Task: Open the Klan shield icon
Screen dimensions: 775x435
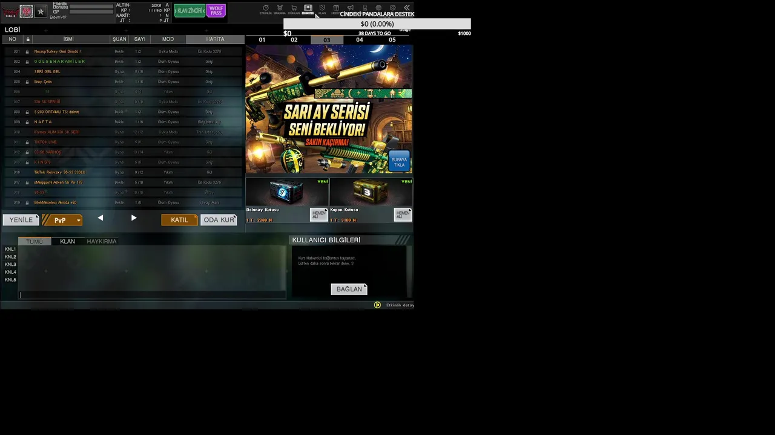Action: [x=322, y=9]
